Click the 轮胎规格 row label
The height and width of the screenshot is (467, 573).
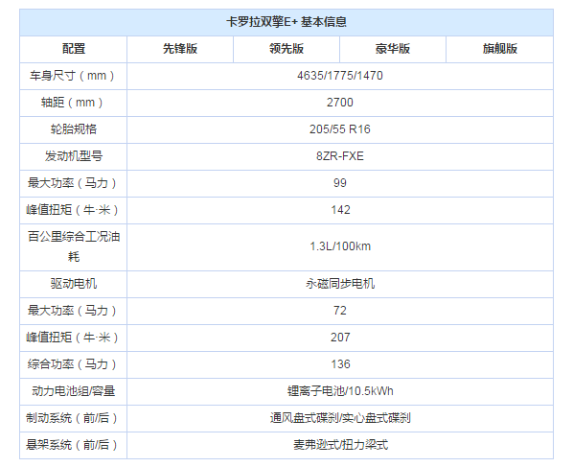click(74, 129)
